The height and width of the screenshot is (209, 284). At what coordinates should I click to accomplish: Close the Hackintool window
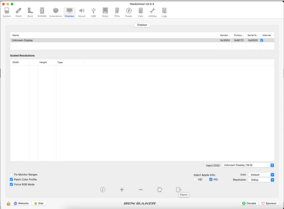[x=3, y=4]
